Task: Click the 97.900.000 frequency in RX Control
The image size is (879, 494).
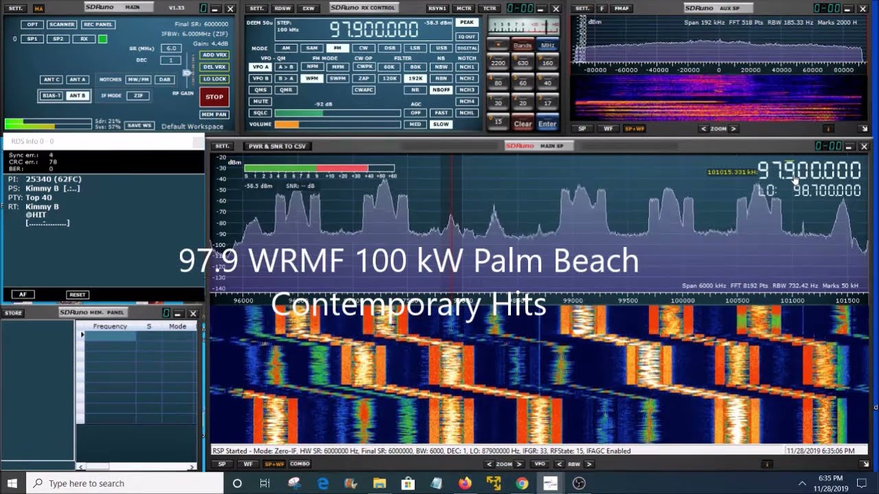Action: click(x=374, y=30)
